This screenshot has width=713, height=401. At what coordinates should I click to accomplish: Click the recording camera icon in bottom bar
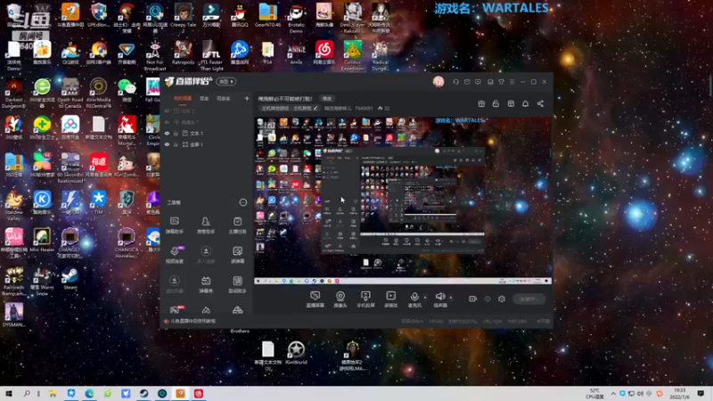[473, 299]
